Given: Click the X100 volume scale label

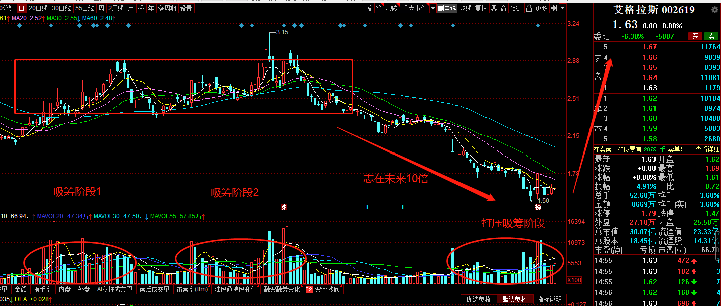Looking at the screenshot, I should coord(574,280).
